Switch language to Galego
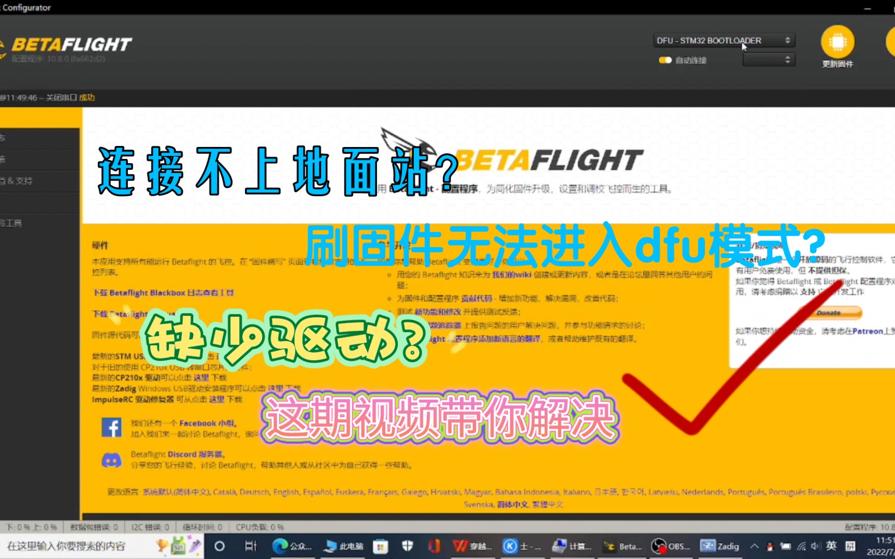Screen dimensions: 895x559 click(x=414, y=492)
